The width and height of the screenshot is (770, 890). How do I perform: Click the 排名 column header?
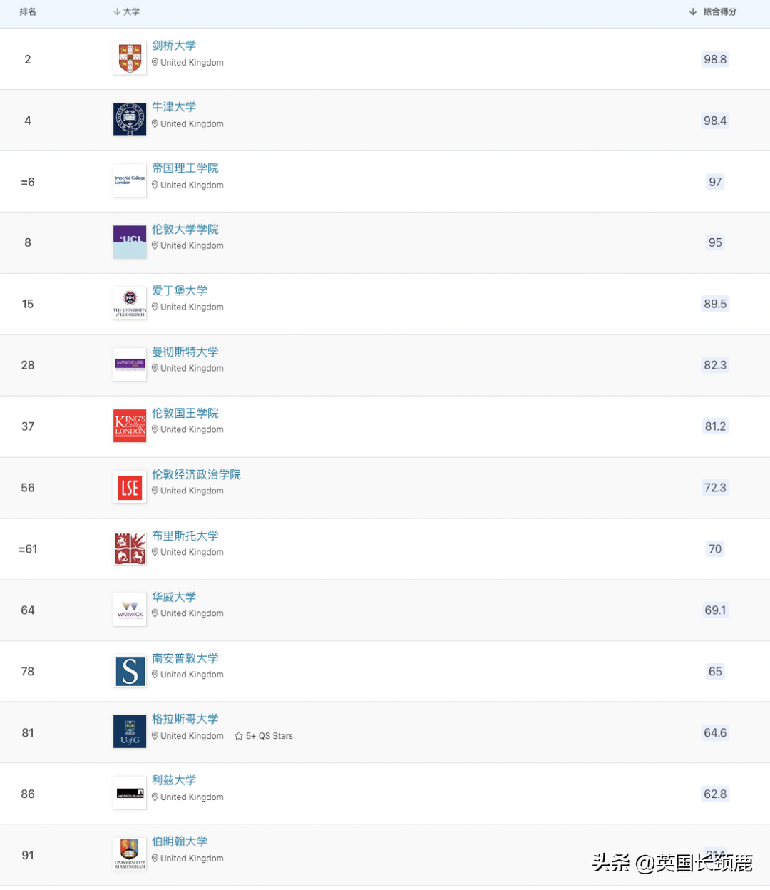(28, 11)
